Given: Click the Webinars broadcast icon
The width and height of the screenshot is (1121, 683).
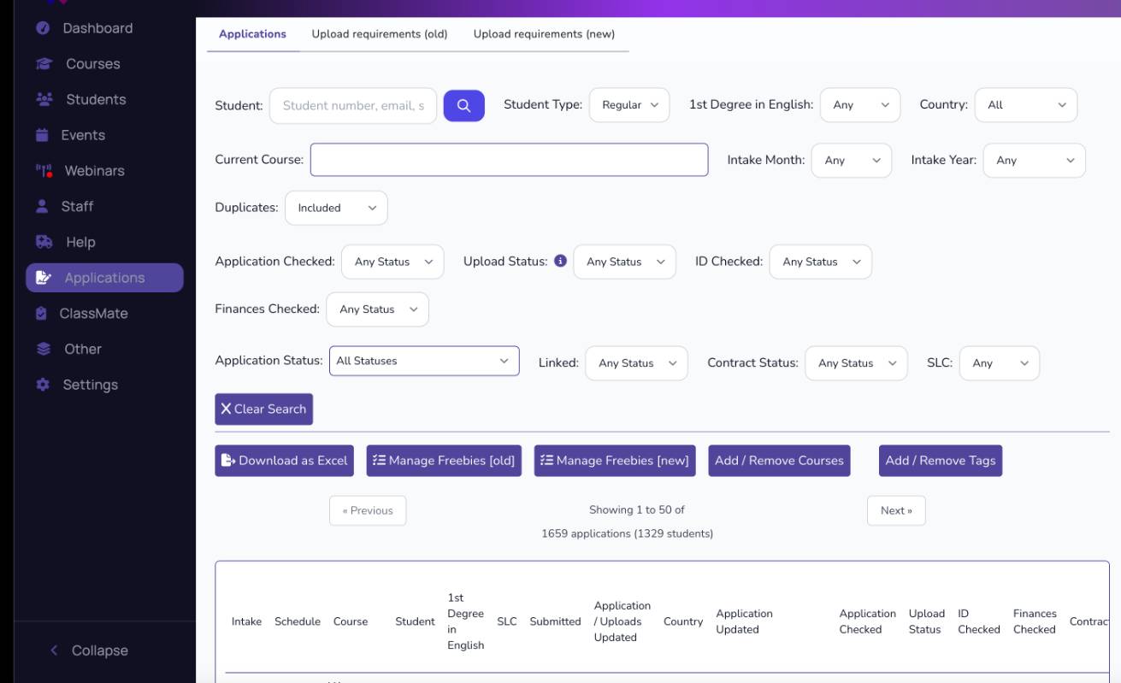Looking at the screenshot, I should coord(44,171).
